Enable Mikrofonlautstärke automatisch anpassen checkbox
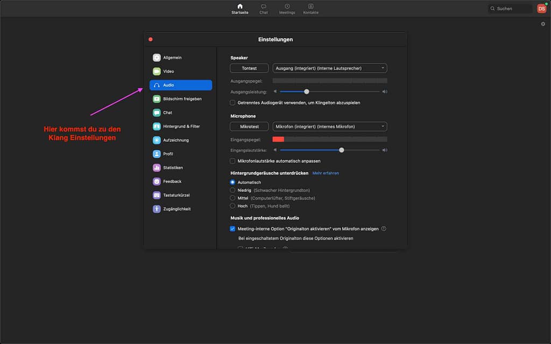The width and height of the screenshot is (551, 344). pyautogui.click(x=232, y=161)
